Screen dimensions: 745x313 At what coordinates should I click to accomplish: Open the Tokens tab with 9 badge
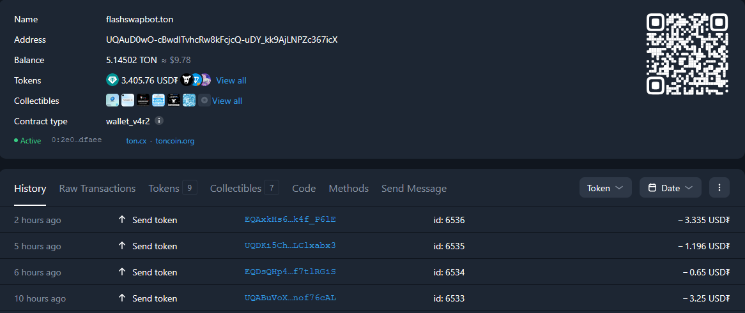tap(173, 188)
